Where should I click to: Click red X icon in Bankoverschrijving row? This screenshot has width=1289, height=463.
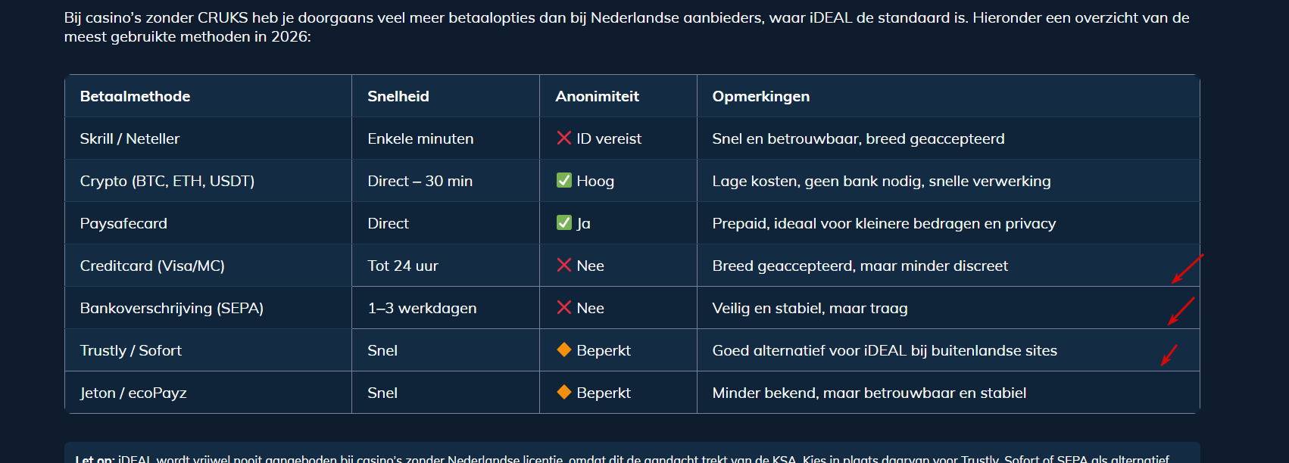tap(563, 307)
